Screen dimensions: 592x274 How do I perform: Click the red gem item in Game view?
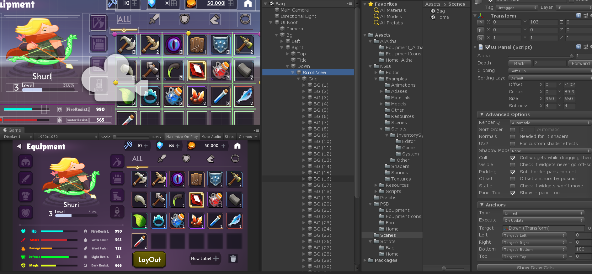coord(196,200)
